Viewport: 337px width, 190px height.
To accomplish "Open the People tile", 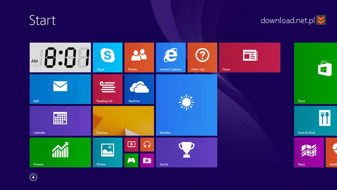I will click(x=139, y=57).
